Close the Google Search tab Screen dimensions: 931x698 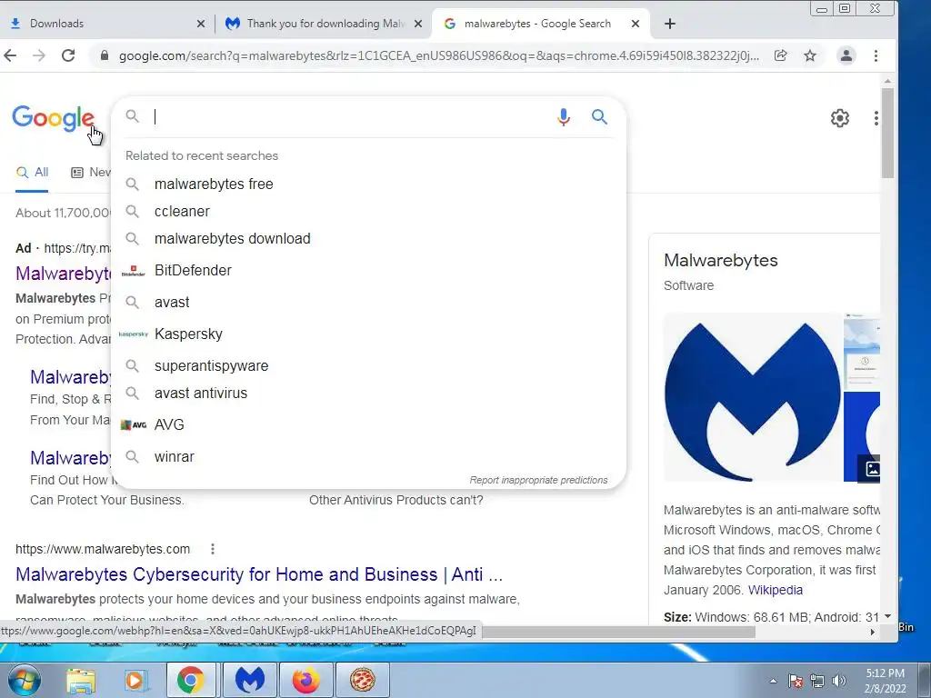point(636,24)
